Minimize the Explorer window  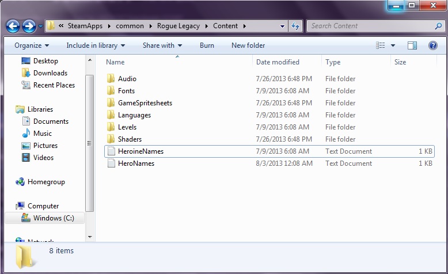coord(396,5)
